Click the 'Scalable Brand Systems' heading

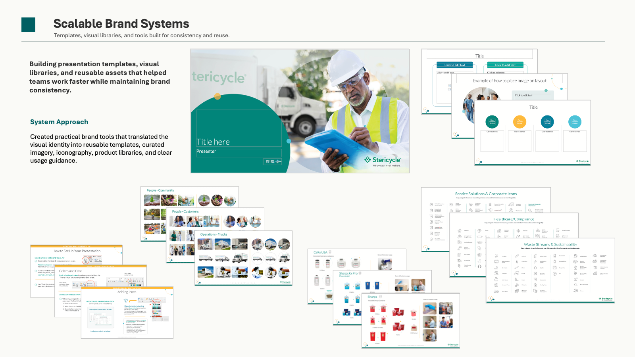click(x=121, y=24)
